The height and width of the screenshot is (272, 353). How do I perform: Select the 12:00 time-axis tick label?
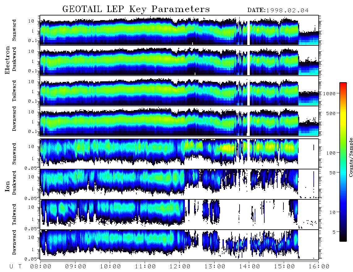click(180, 266)
